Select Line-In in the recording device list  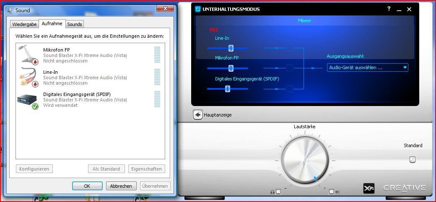pos(90,77)
